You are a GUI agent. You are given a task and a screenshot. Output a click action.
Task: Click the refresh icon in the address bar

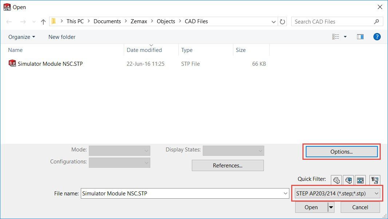(x=283, y=21)
